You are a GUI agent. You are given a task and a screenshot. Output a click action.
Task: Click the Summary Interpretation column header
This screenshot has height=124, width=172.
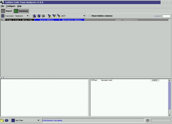point(126,20)
